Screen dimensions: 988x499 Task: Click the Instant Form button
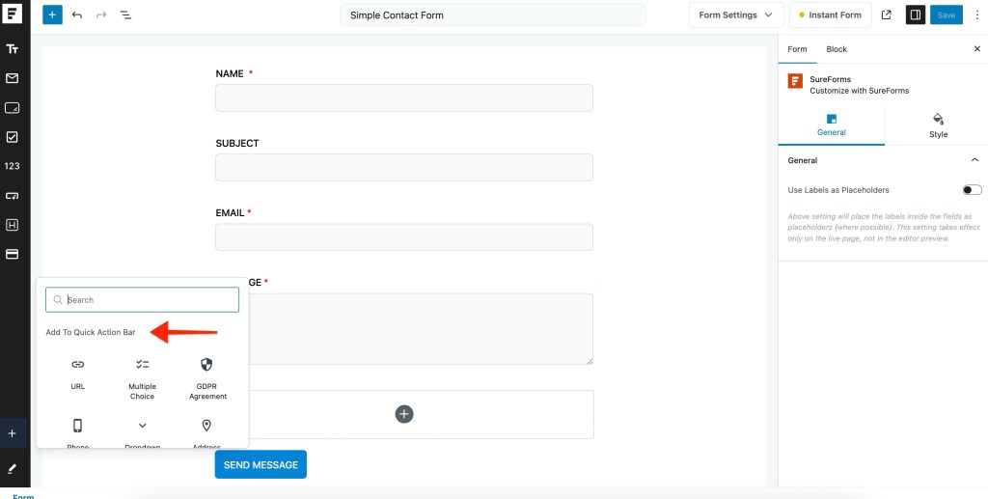click(x=830, y=15)
